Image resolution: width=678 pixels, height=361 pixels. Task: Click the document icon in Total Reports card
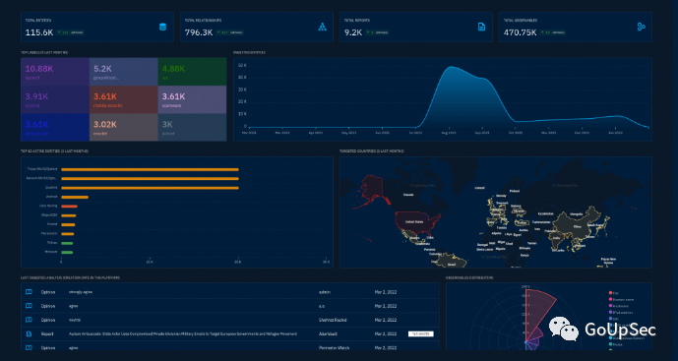click(x=481, y=27)
